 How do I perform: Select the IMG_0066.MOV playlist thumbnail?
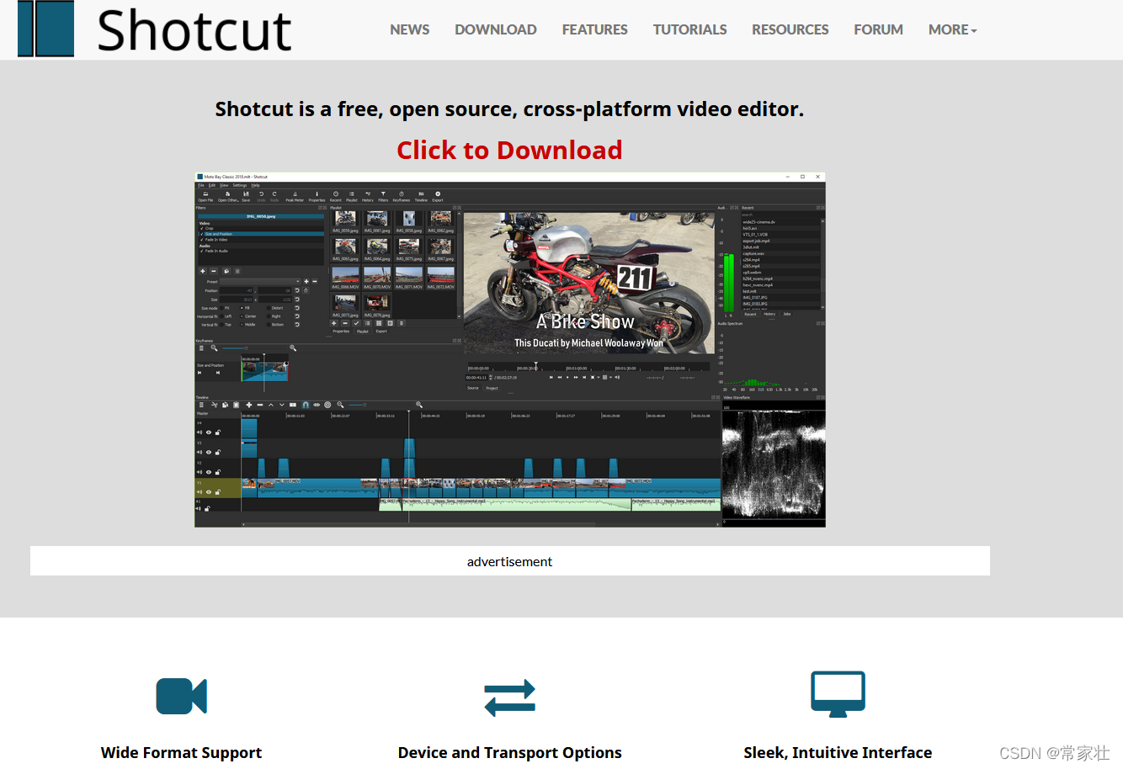click(x=345, y=277)
